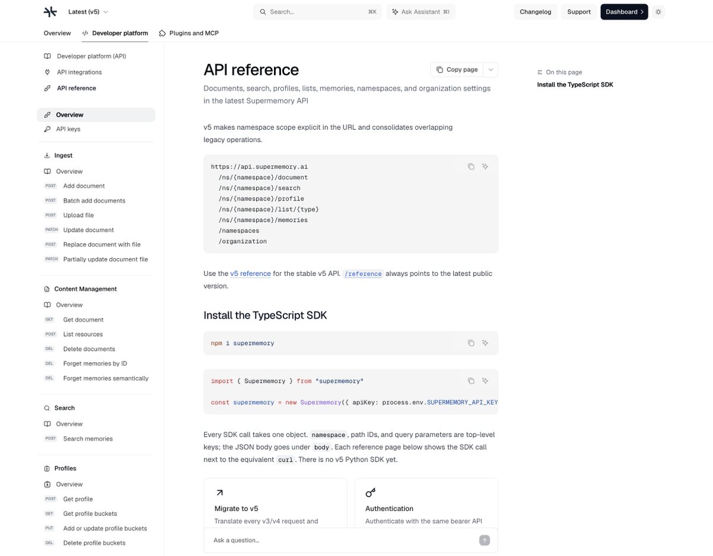Follow the v5 reference link

pos(251,274)
